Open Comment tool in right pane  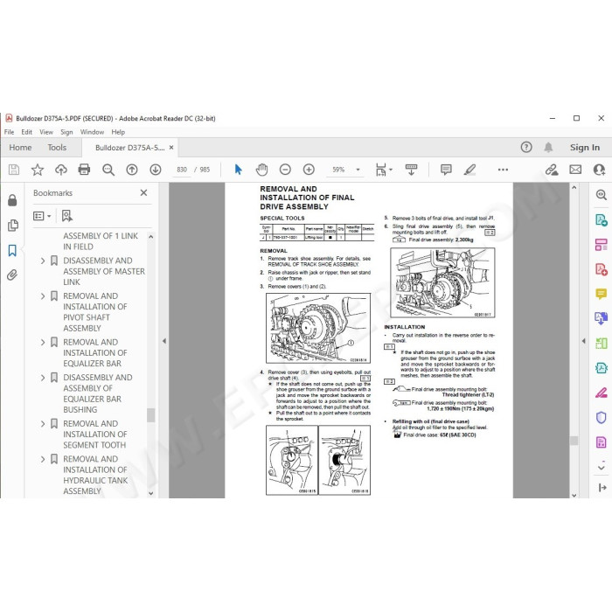(x=602, y=294)
